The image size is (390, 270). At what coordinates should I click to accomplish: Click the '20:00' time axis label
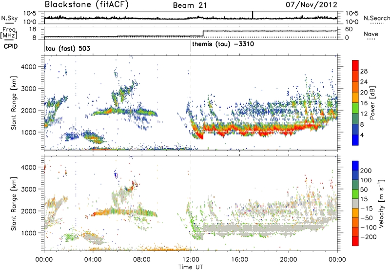click(x=288, y=260)
